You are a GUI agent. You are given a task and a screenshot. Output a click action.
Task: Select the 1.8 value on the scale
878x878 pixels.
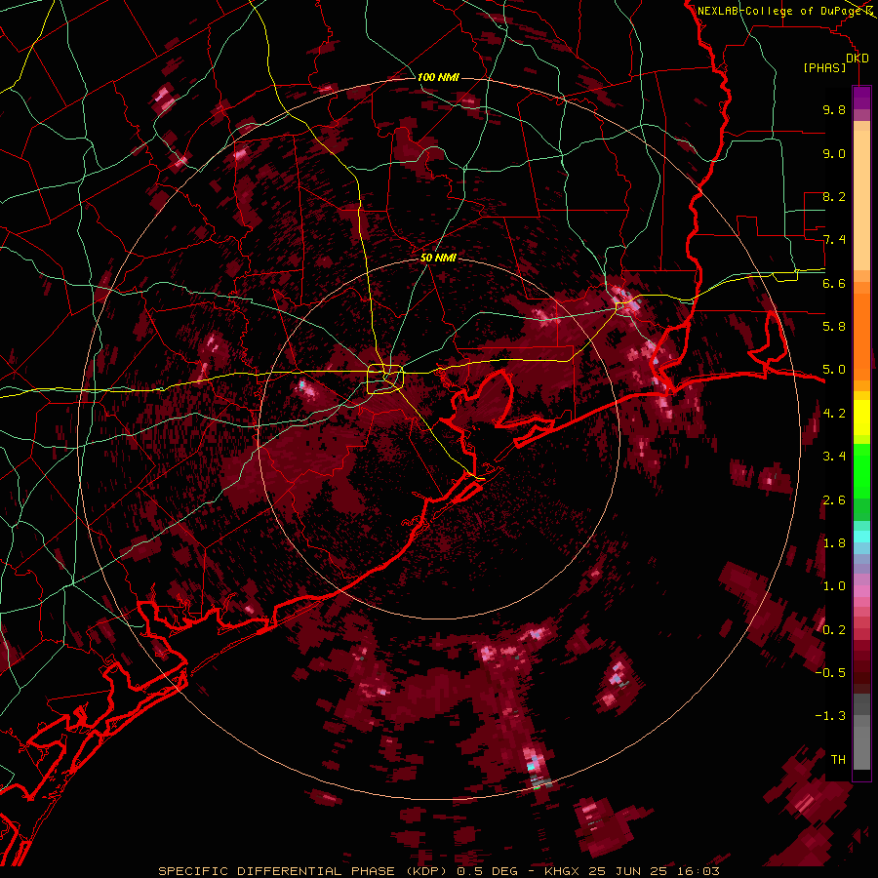pyautogui.click(x=834, y=543)
